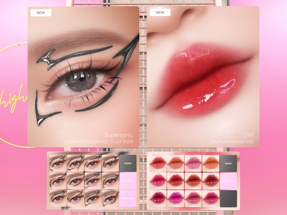Pick the third eyeliner style in the middle row
The image size is (287, 215).
93,181
